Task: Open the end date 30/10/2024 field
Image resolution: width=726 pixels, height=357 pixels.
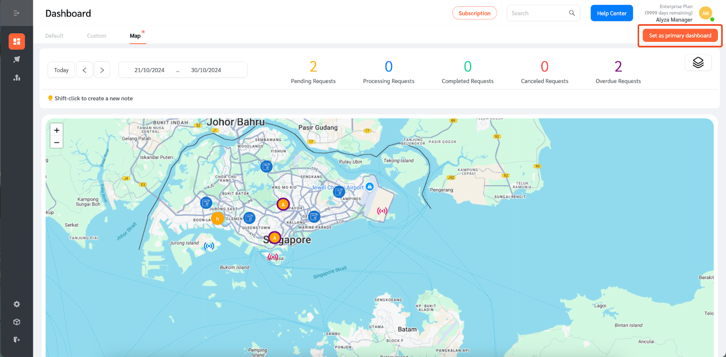Action: (206, 70)
